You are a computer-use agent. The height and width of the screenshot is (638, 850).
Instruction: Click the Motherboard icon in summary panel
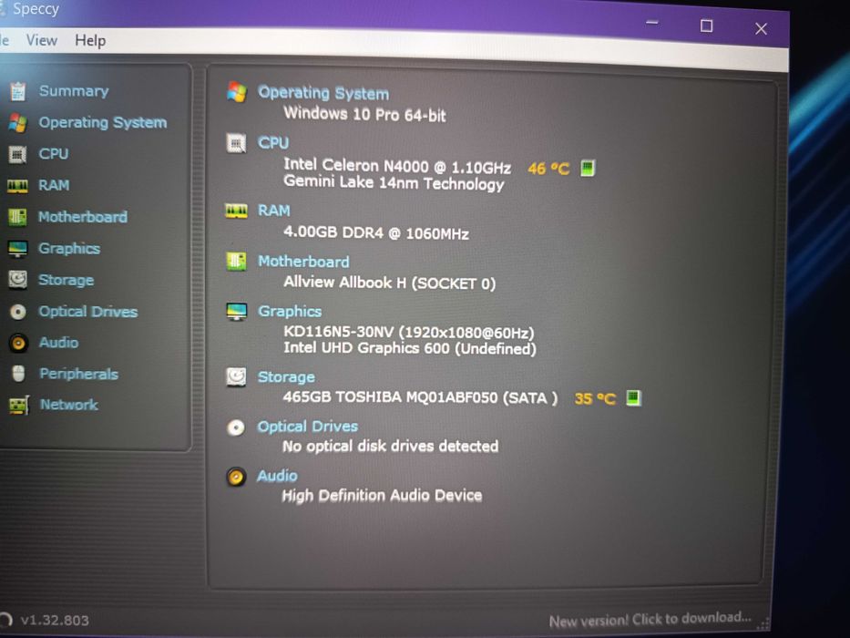pos(236,261)
